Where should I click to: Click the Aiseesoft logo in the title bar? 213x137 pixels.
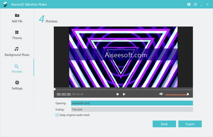[x=5, y=4]
